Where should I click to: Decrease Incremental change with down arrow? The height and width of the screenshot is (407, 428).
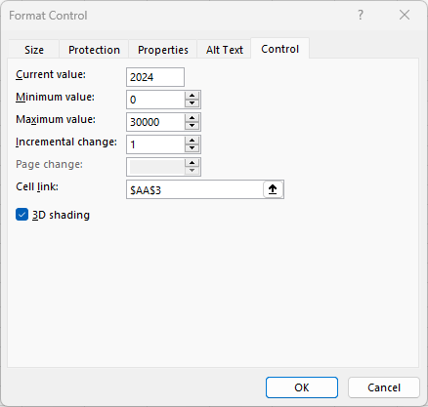192,148
